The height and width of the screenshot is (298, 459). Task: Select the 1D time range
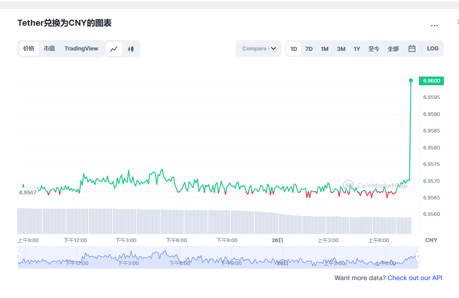pos(294,49)
